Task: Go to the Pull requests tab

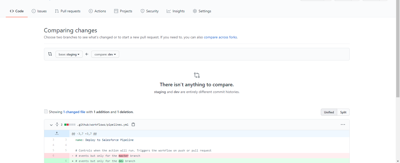Action: coord(68,11)
